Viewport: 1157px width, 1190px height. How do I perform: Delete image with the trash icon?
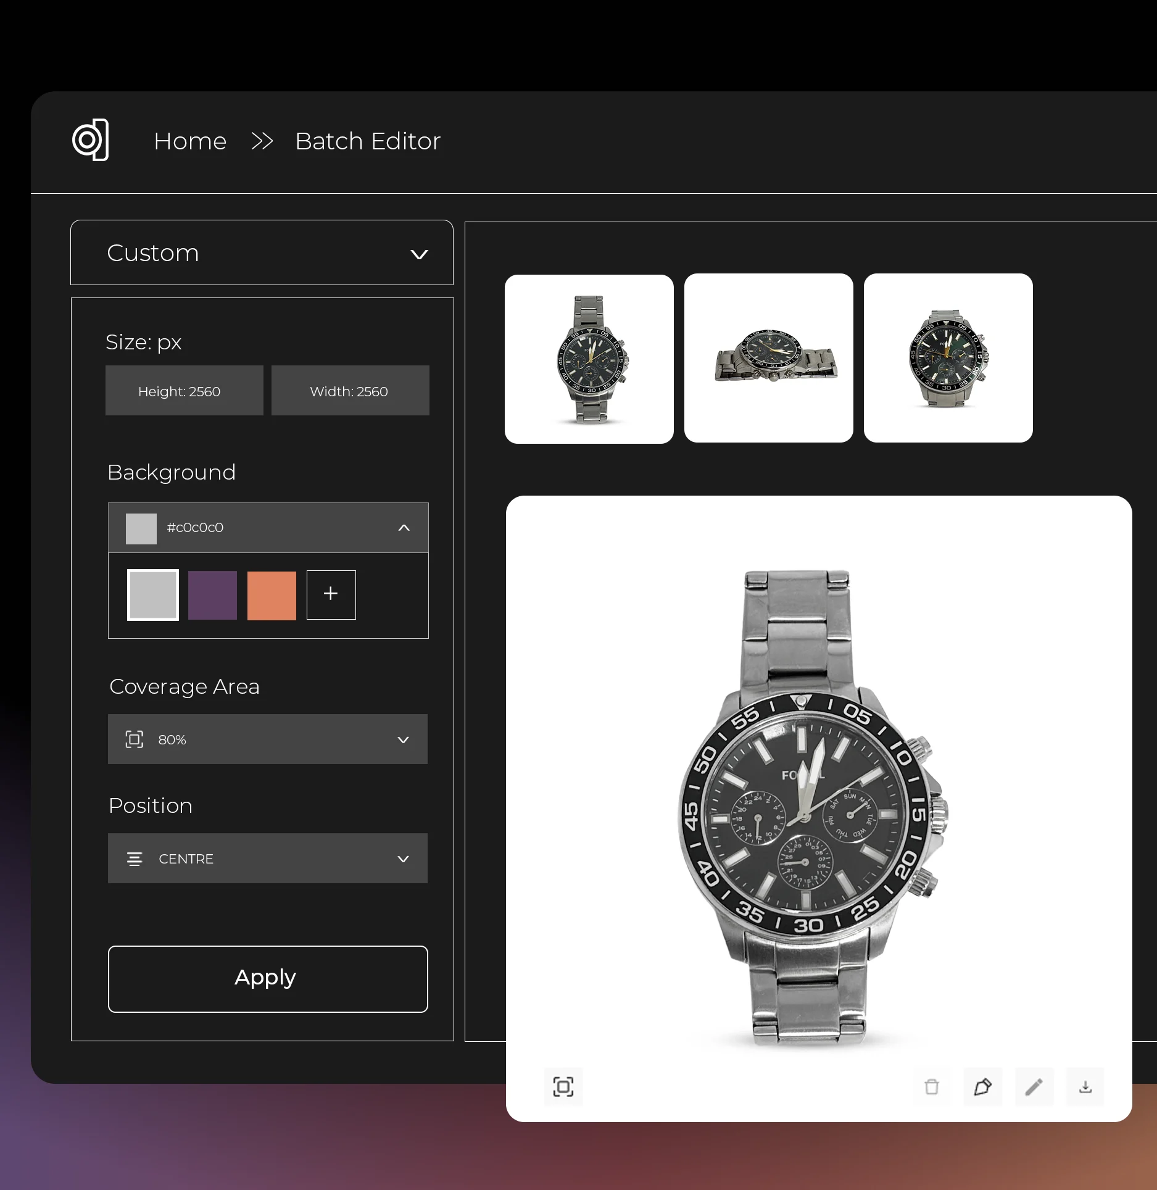pos(932,1087)
